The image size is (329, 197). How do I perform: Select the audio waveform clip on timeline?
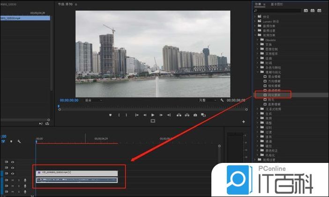click(x=77, y=180)
